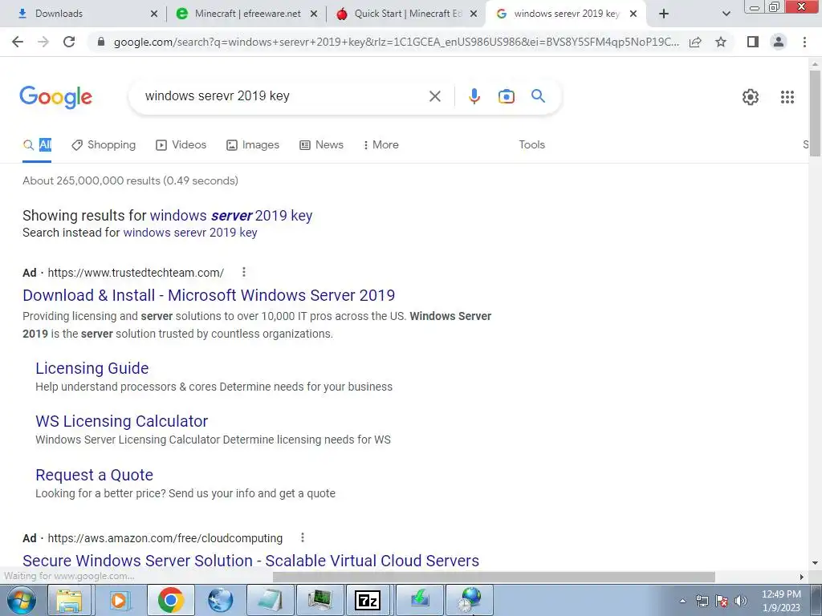
Task: Open Google apps grid
Action: 787,97
